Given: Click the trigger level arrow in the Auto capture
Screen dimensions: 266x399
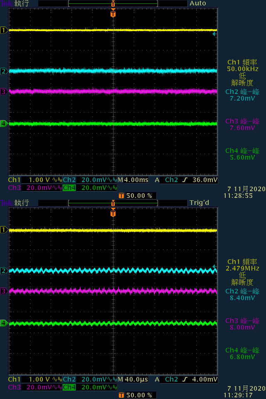Looking at the screenshot, I should 214,34.
